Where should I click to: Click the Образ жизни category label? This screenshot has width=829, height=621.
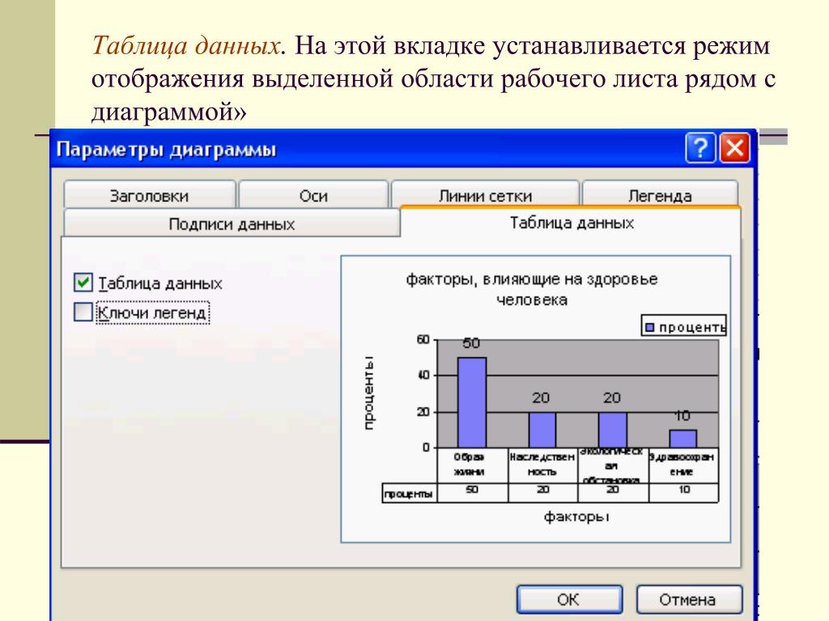[469, 464]
